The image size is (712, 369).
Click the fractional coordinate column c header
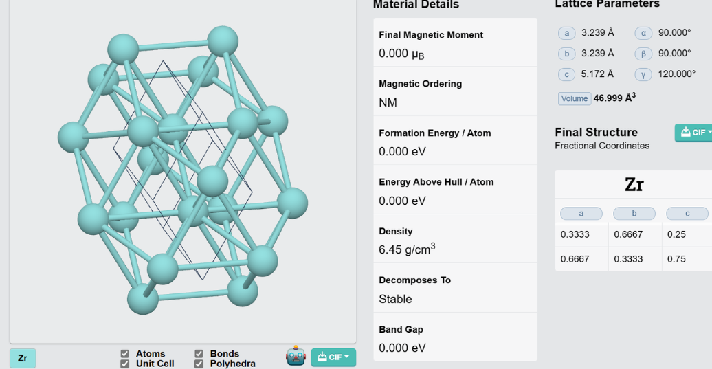pos(687,213)
